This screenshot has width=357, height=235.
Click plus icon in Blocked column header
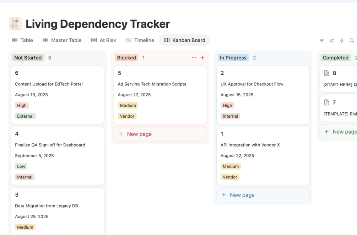click(x=202, y=58)
